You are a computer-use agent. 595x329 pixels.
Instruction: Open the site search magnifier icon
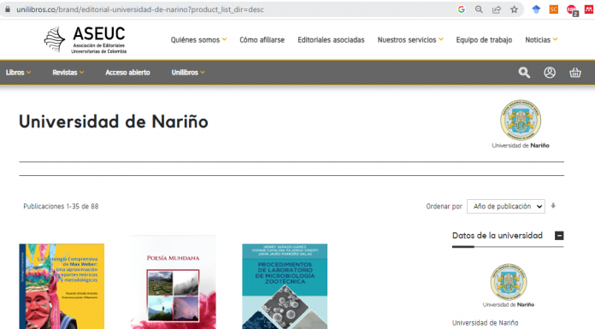[524, 73]
